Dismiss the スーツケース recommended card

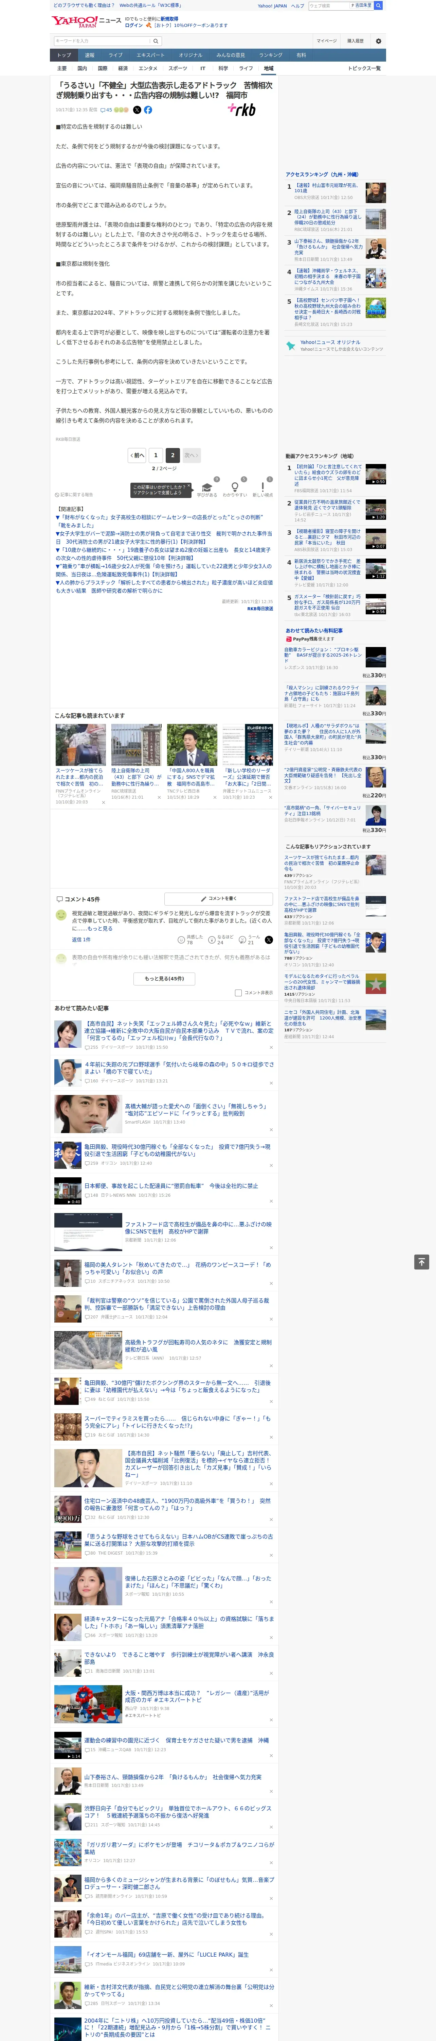click(x=103, y=802)
